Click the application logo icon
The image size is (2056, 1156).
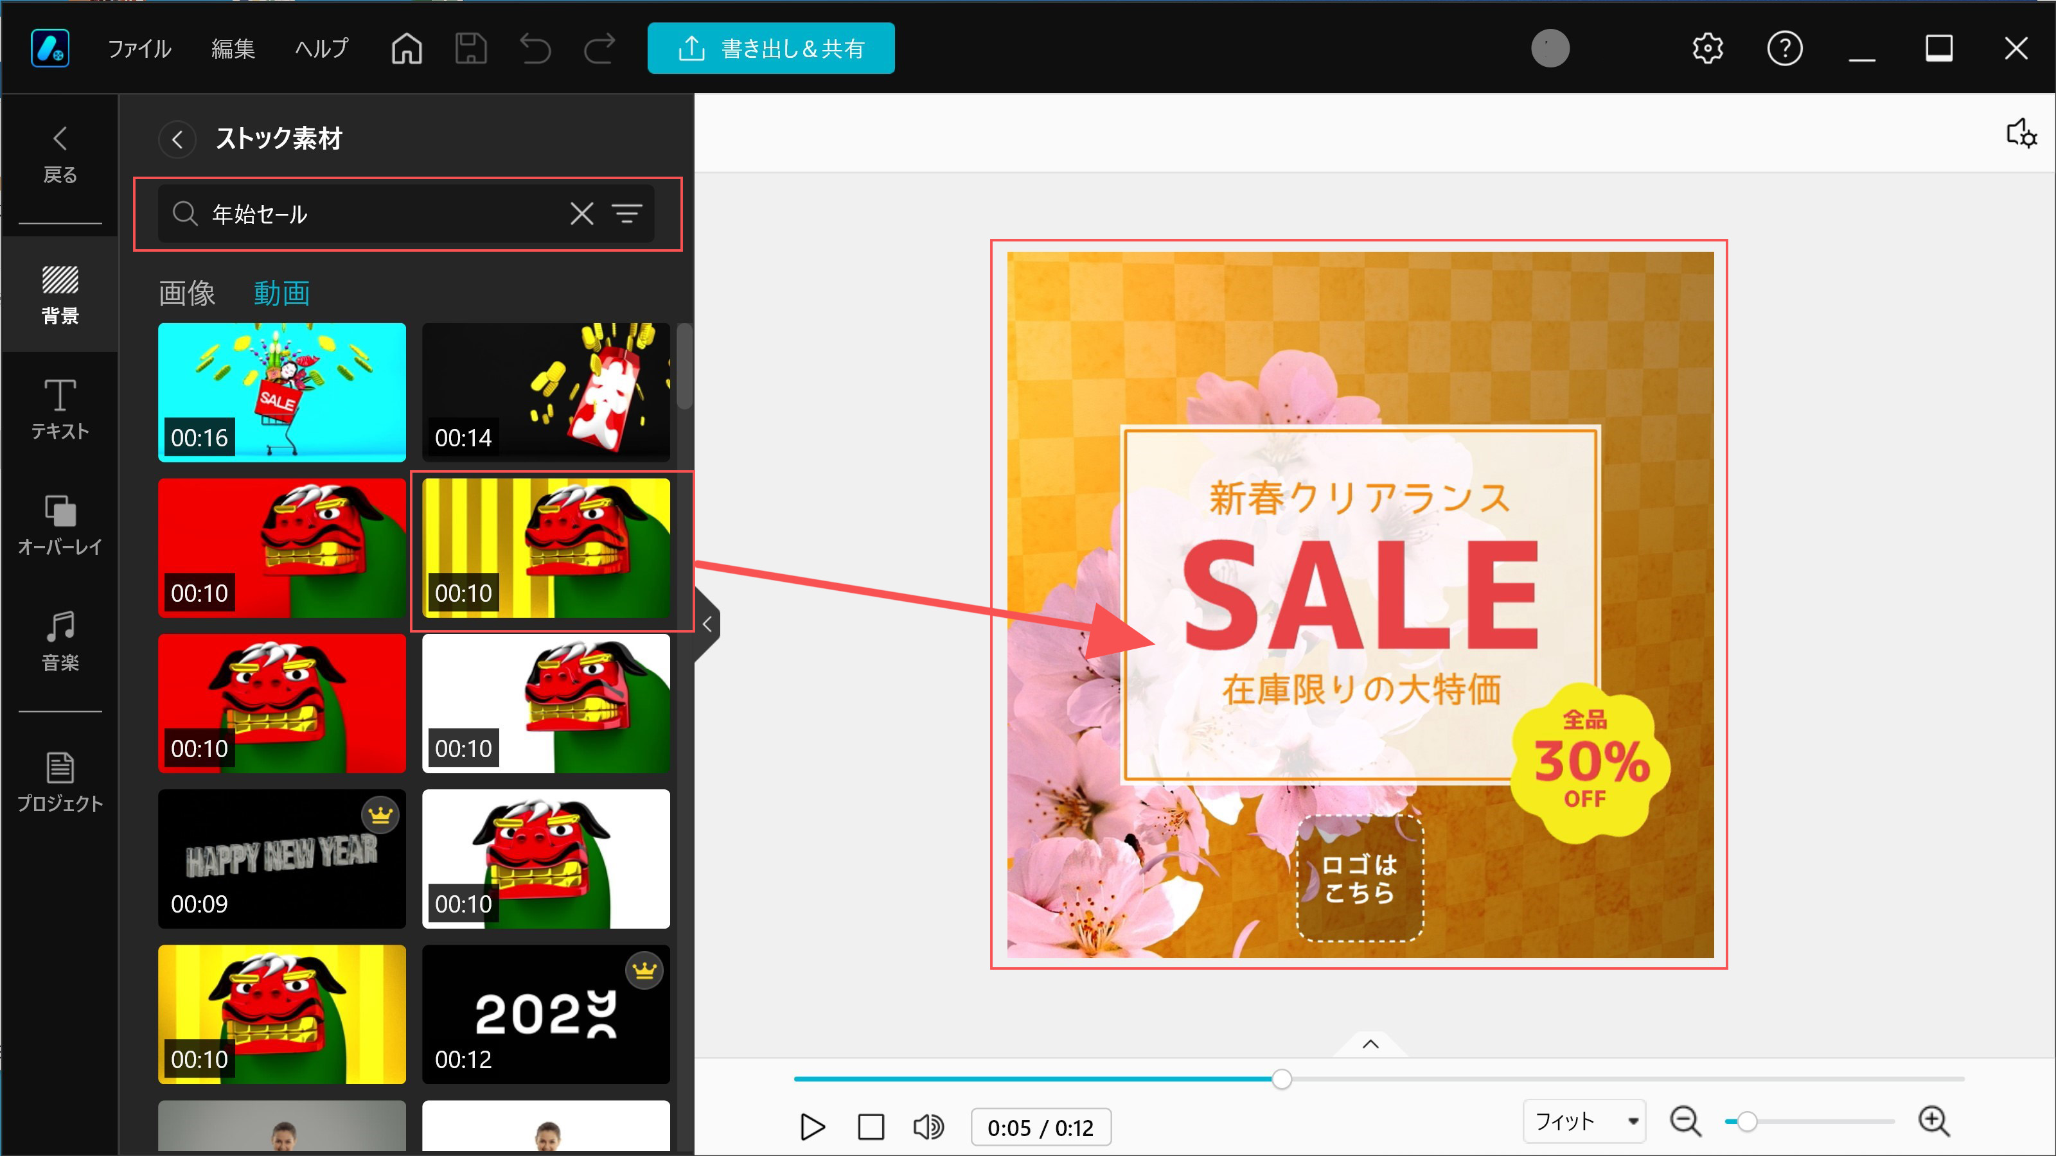pos(49,49)
